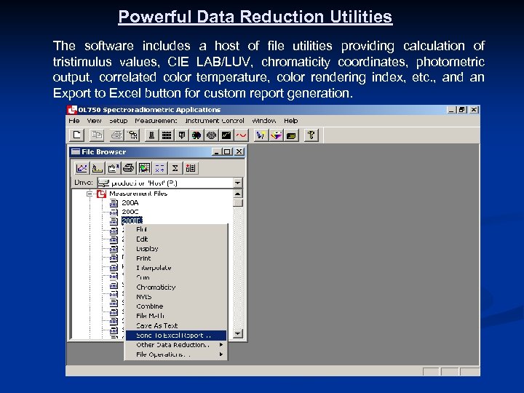The width and height of the screenshot is (524, 393).
Task: Click the folder tree icon in main toolbar
Action: point(132,135)
